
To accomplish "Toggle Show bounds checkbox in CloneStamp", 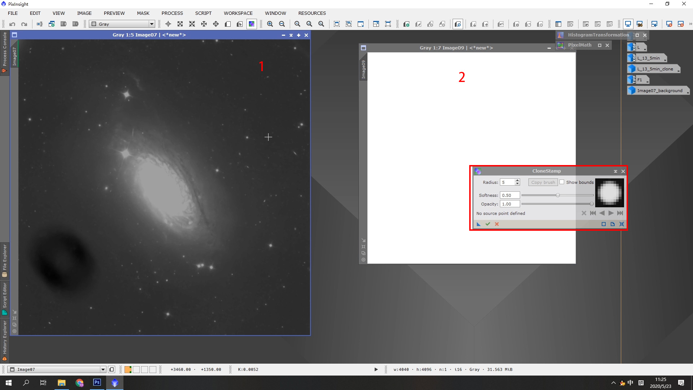I will (561, 182).
